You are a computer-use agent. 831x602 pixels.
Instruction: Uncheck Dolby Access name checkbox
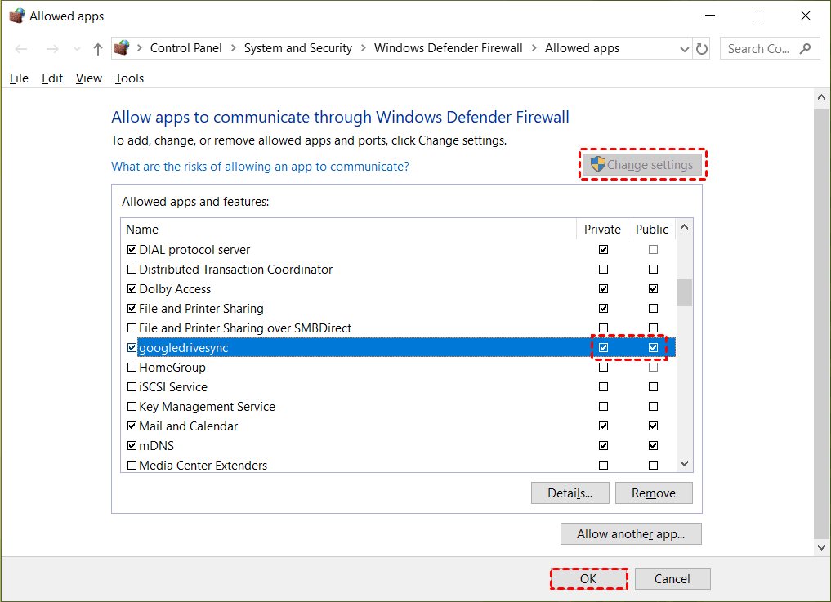(132, 289)
